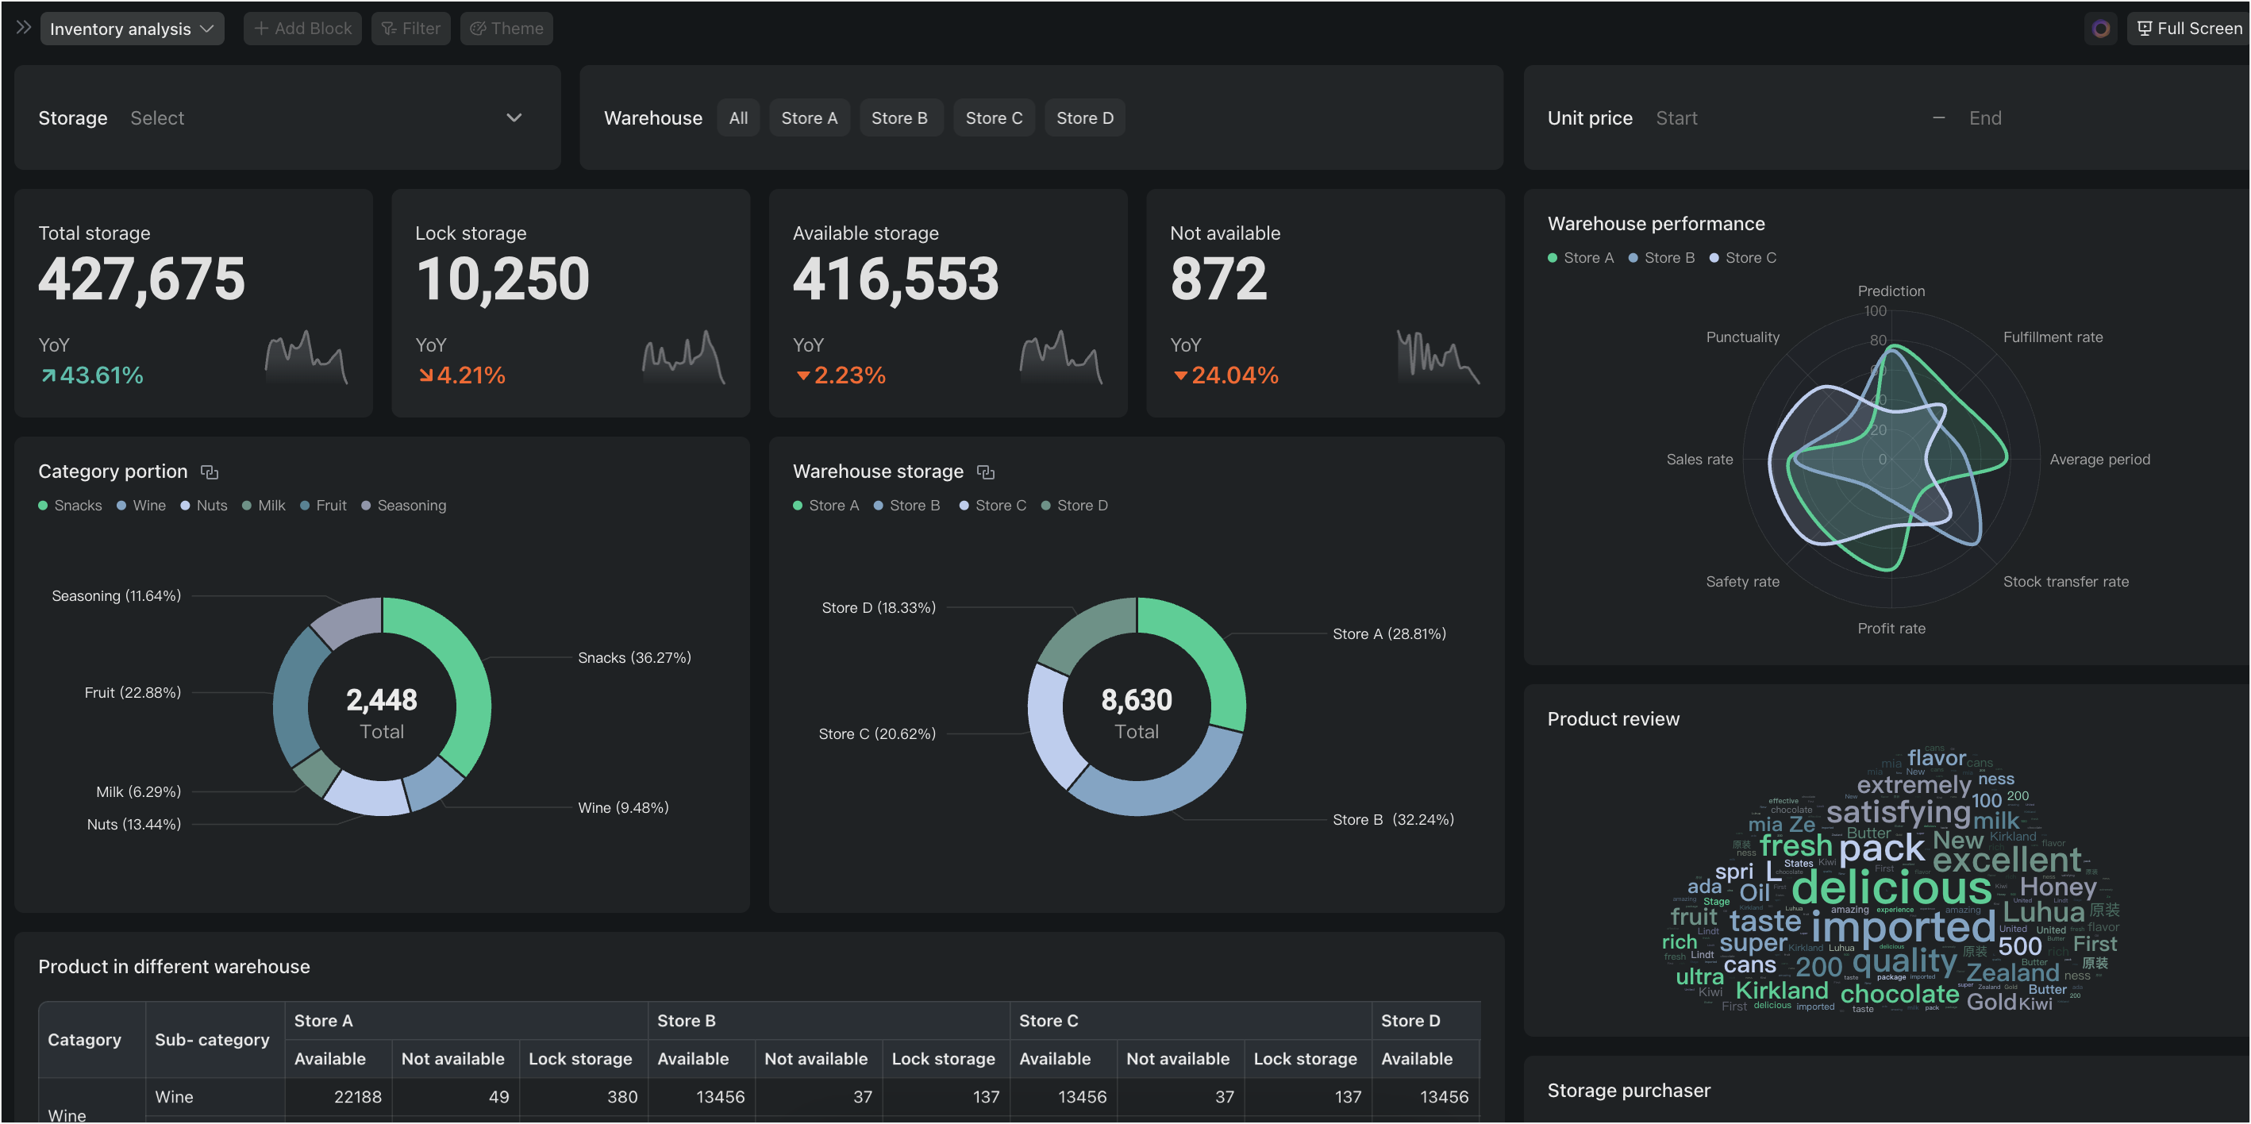This screenshot has height=1124, width=2251.
Task: Enter Full Screen mode
Action: click(x=2189, y=29)
